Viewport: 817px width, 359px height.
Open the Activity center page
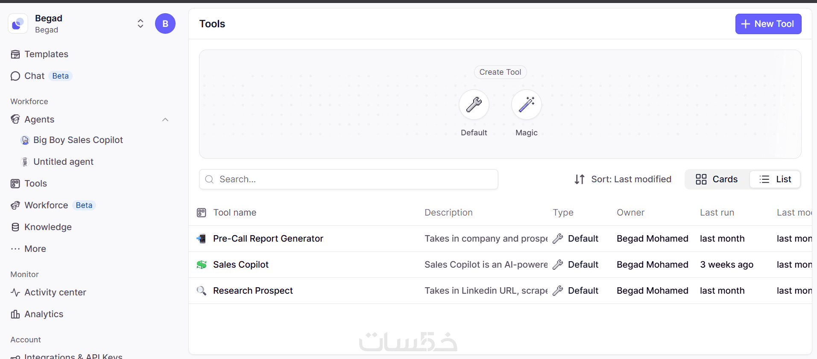(x=55, y=292)
